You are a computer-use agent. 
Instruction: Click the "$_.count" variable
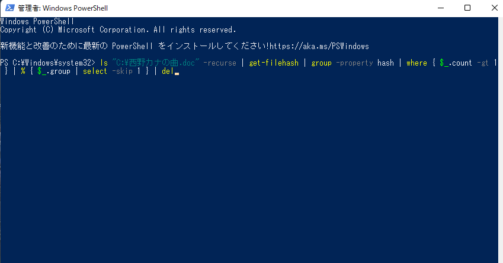pyautogui.click(x=456, y=63)
